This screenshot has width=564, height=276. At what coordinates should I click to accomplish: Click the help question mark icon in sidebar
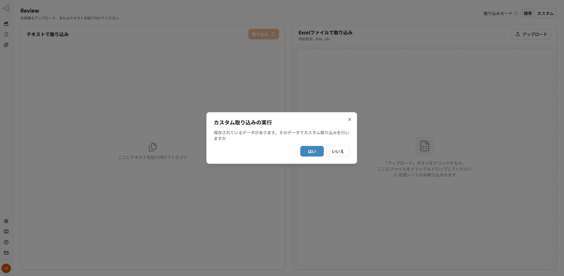point(6,242)
